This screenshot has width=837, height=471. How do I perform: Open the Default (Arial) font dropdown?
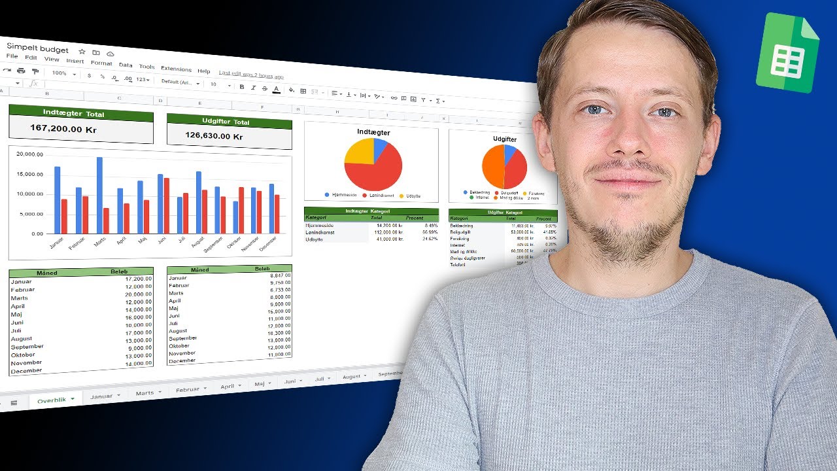pyautogui.click(x=180, y=82)
